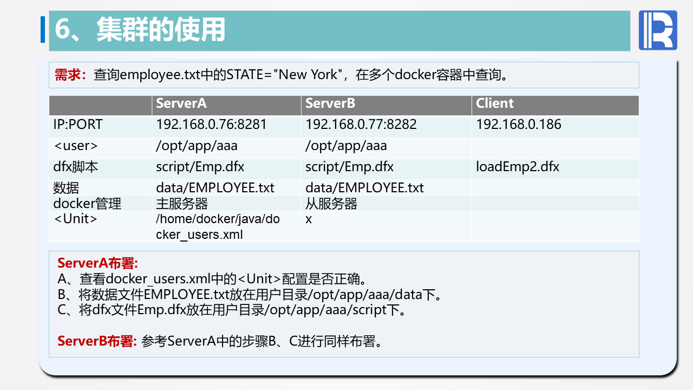Click the "dfx脚本" row label
This screenshot has height=390, width=693.
pyautogui.click(x=76, y=167)
